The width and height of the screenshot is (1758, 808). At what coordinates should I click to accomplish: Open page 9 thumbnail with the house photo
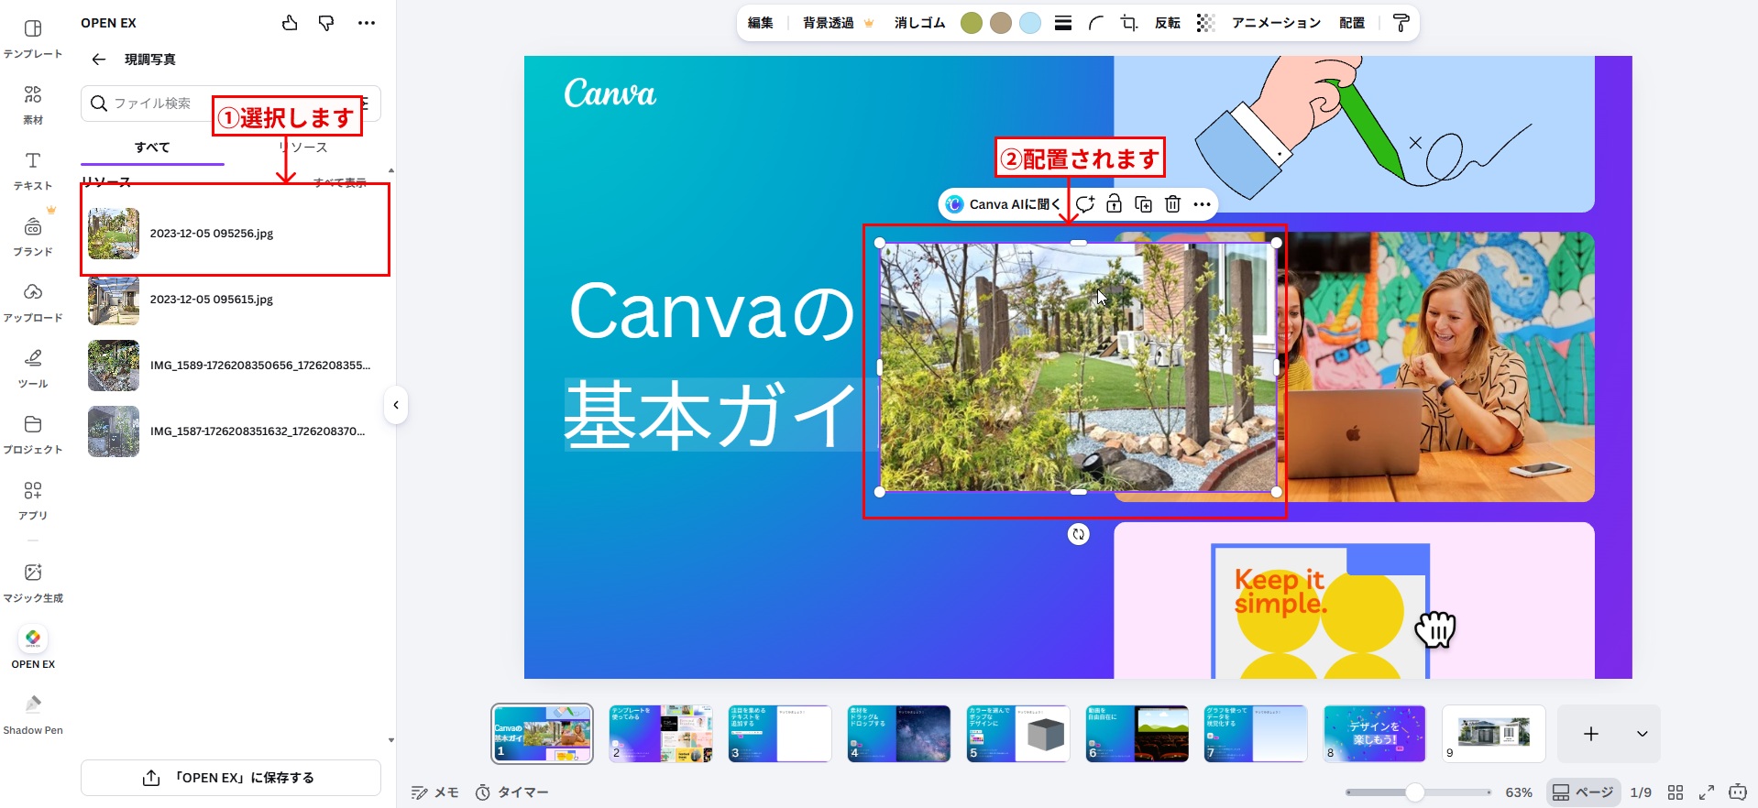1494,734
